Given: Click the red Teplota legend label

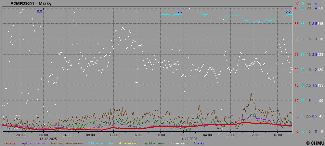Looking at the screenshot, I should [9, 143].
